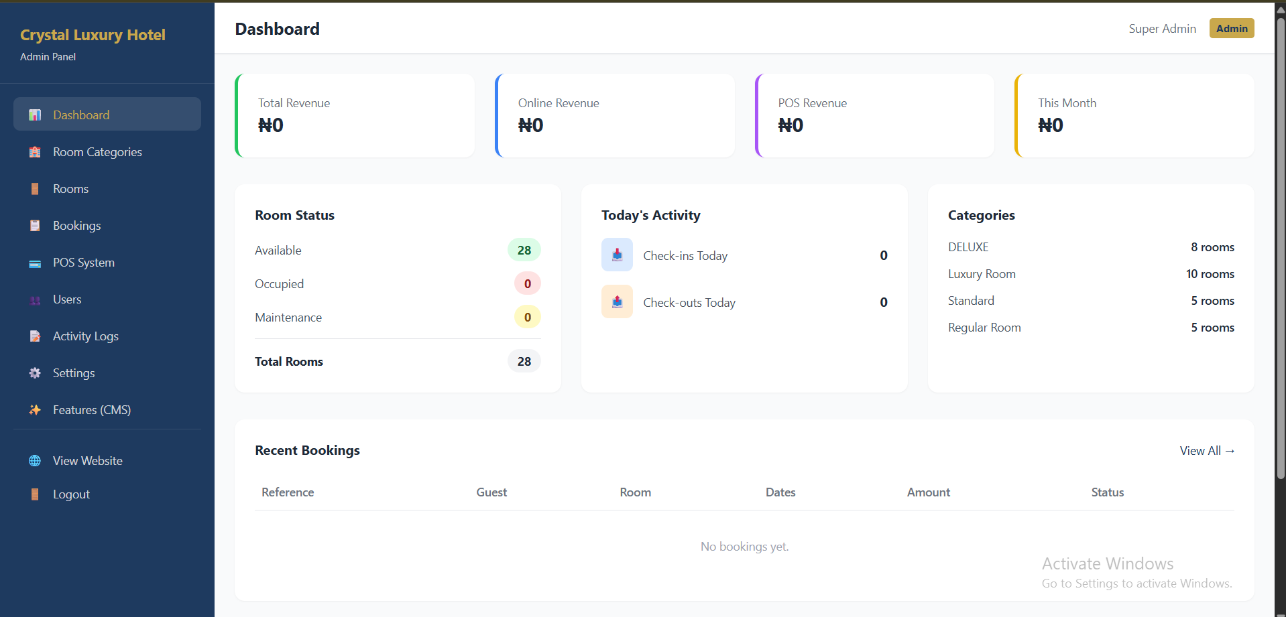Open the Dashboard from the sidebar icon
1286x617 pixels.
[34, 115]
